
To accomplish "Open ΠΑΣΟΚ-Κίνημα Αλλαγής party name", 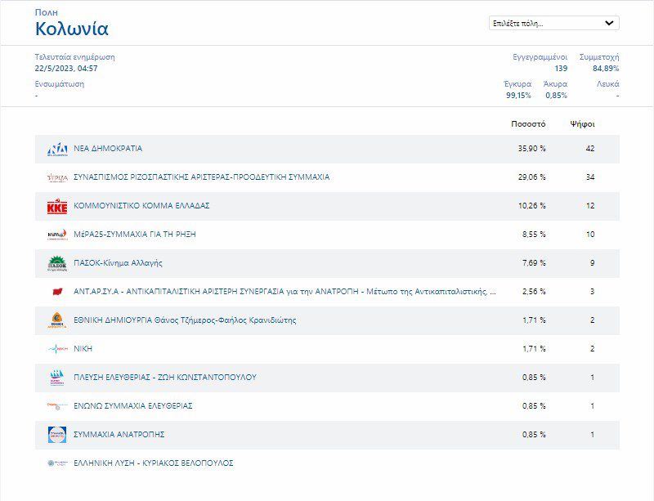I will point(118,263).
